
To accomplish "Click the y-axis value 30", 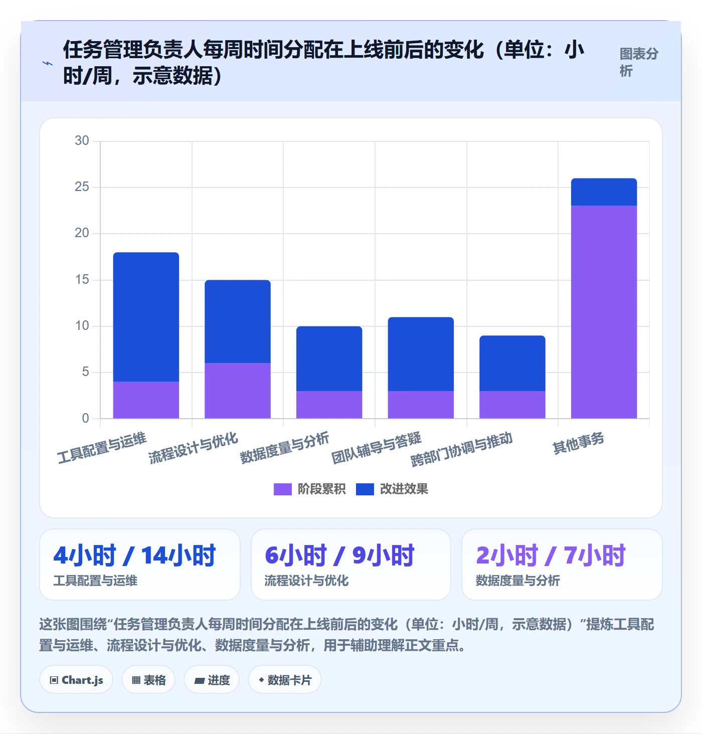I will click(x=82, y=141).
